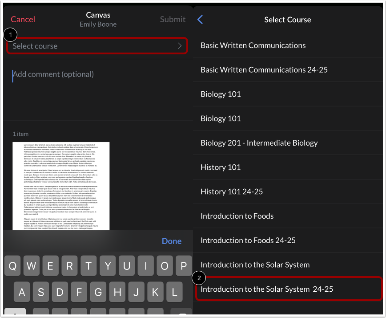Tap the E key on keyboard
The height and width of the screenshot is (318, 386).
(50, 266)
